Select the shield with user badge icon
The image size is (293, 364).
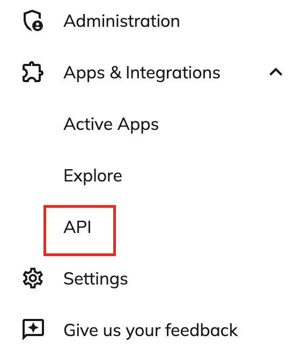33,20
